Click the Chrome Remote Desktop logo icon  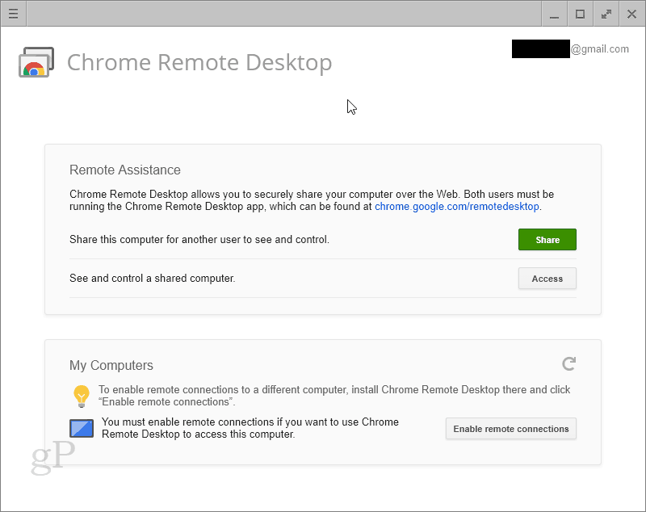[x=36, y=62]
